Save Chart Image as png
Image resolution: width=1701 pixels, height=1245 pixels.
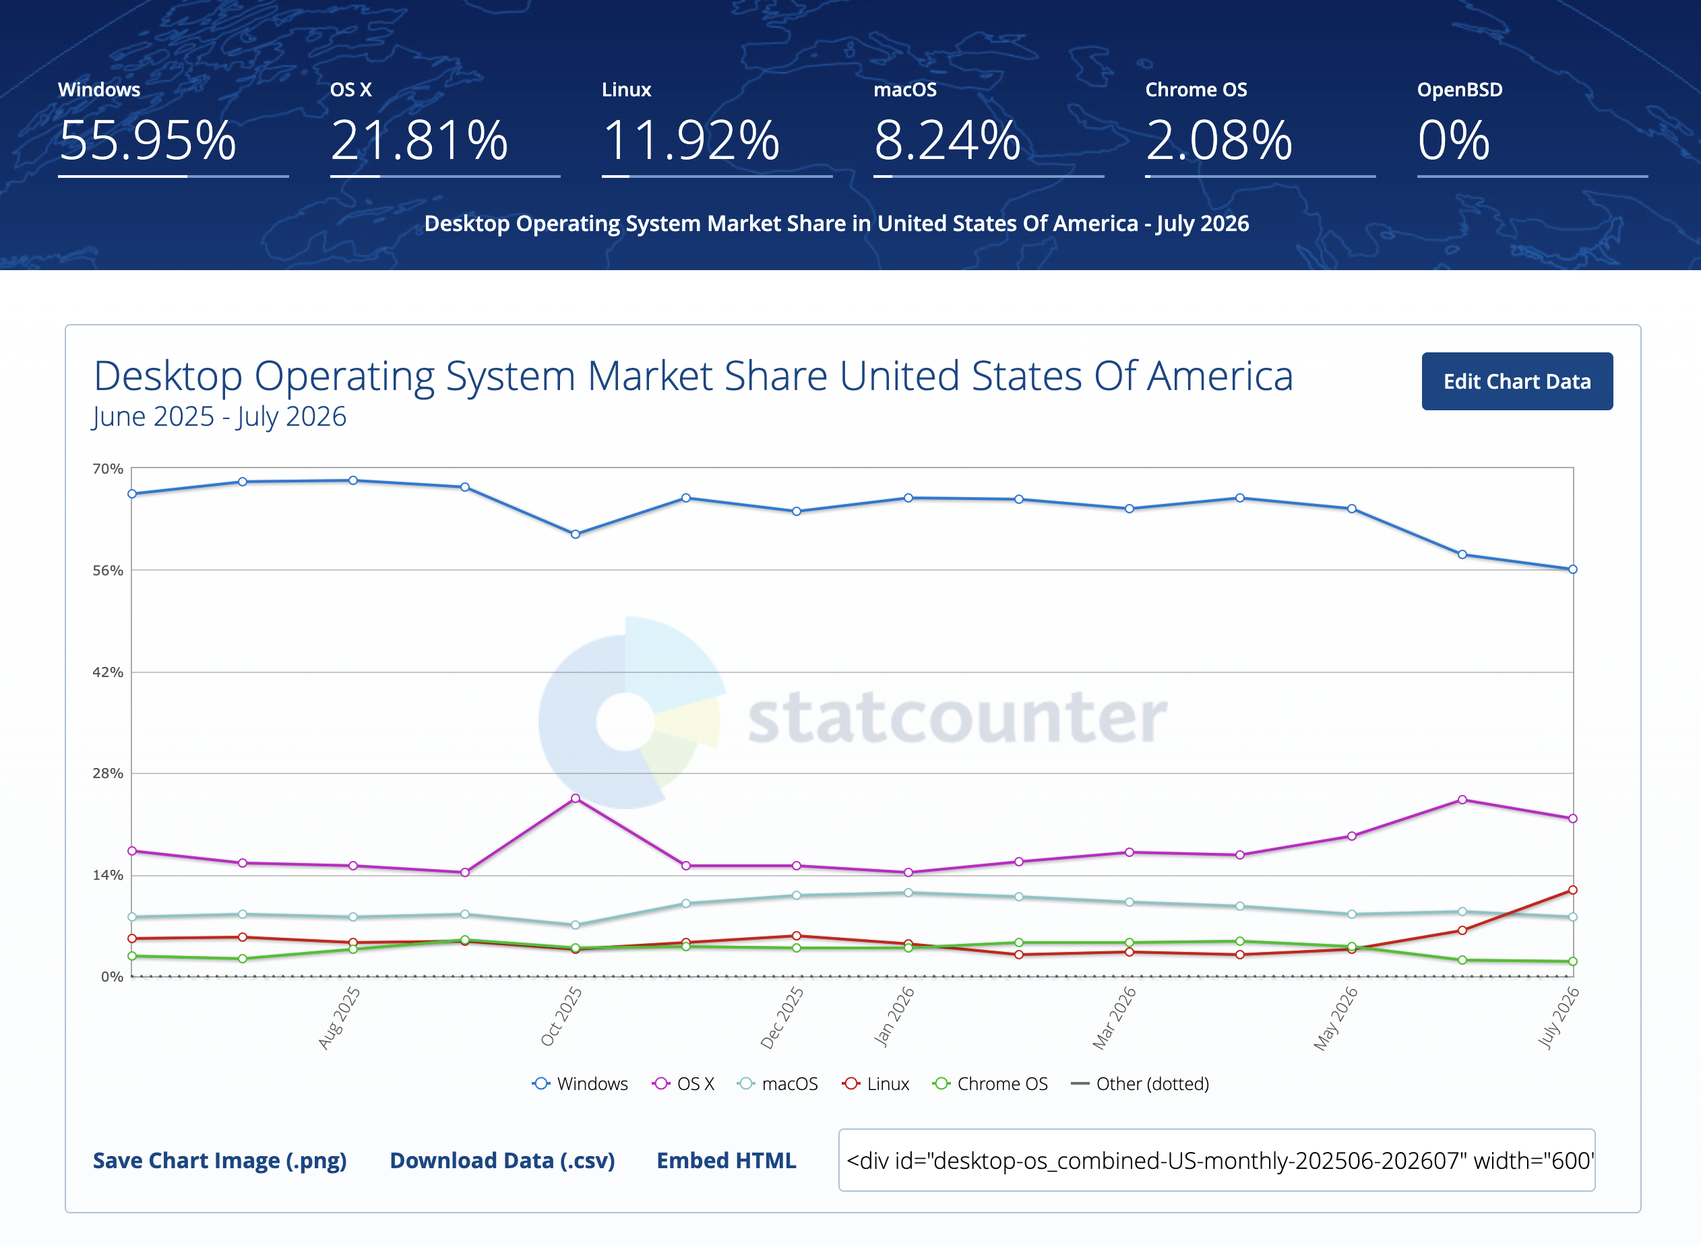coord(220,1161)
